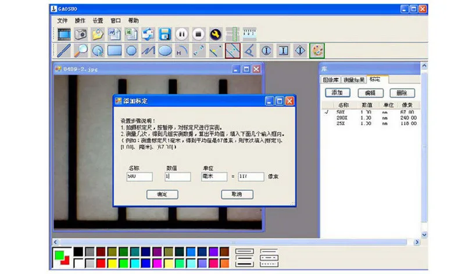The width and height of the screenshot is (465, 274).
Task: Click the round stop button
Action: [x=199, y=34]
